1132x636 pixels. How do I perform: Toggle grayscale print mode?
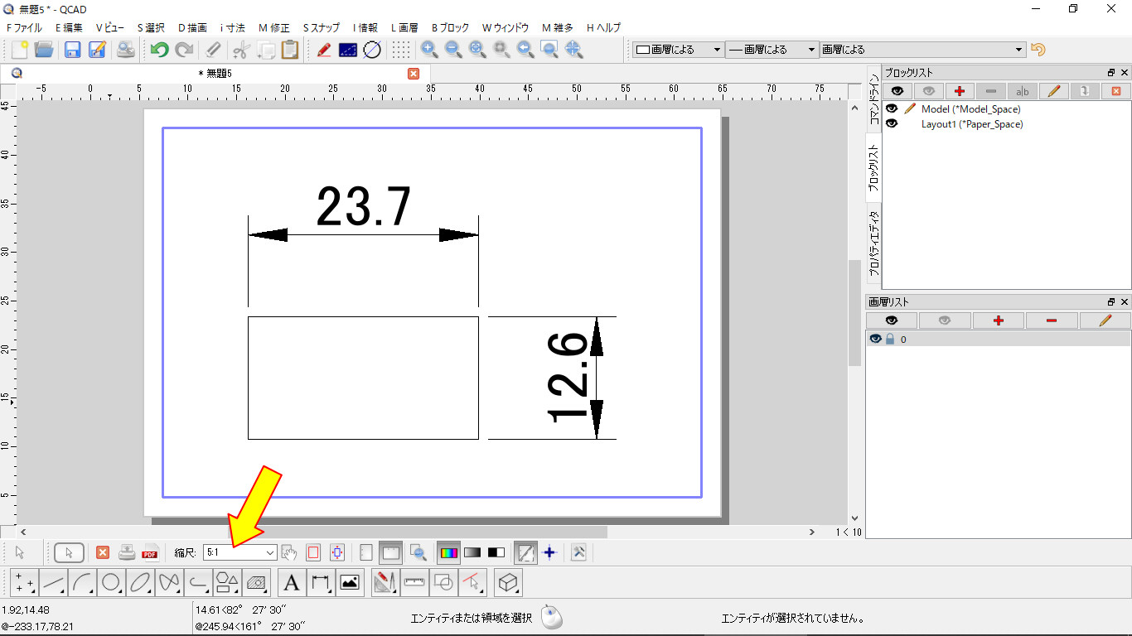(472, 552)
